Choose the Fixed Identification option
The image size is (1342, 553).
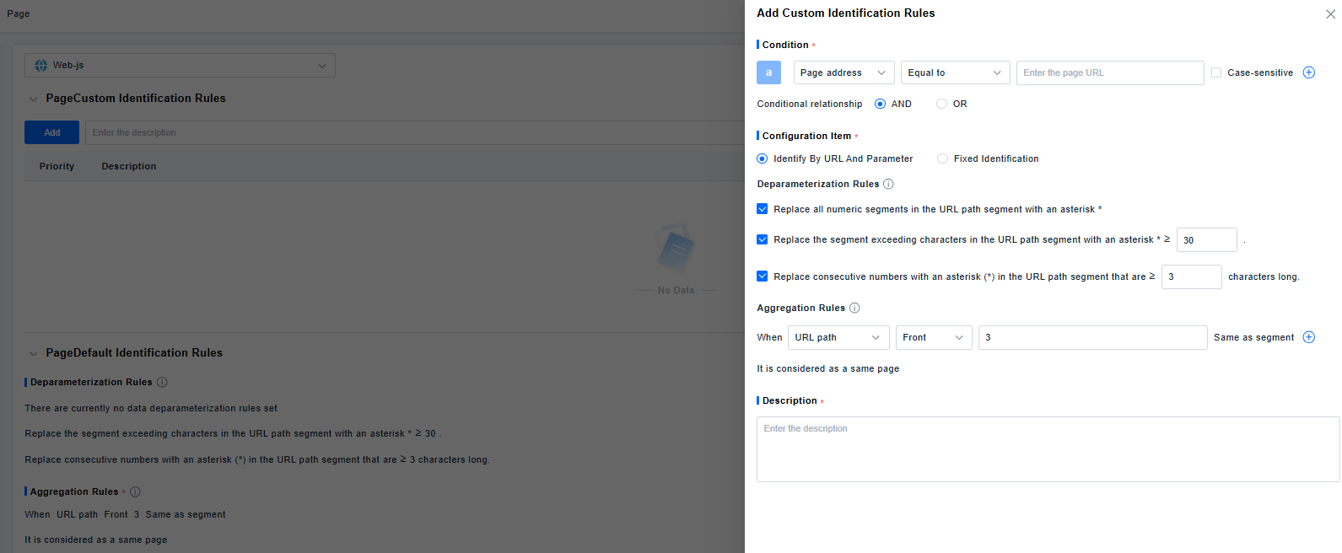[x=942, y=158]
